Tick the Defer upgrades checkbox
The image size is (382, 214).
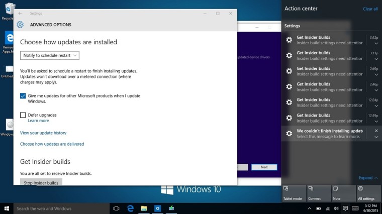click(x=23, y=115)
